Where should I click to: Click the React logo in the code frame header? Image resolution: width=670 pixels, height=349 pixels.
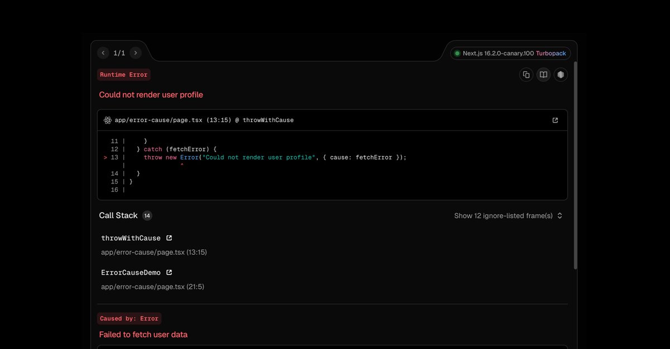coord(108,120)
